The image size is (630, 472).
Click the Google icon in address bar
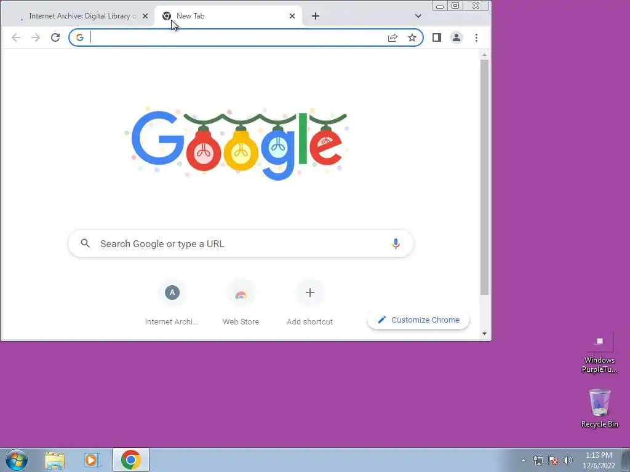80,37
